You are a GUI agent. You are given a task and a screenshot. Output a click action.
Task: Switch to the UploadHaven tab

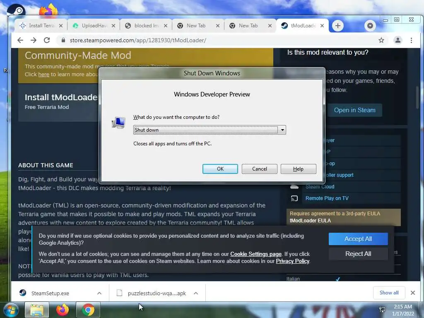[x=93, y=26]
